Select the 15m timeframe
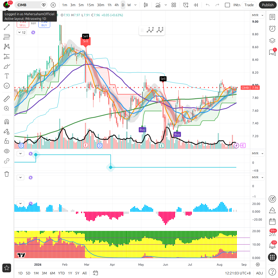 tap(90, 5)
